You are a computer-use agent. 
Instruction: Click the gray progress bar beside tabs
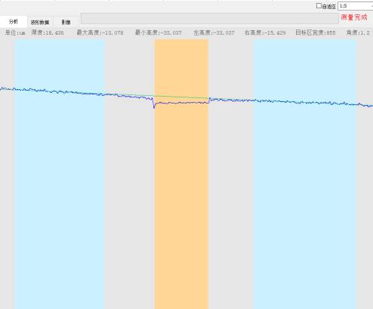click(x=210, y=18)
